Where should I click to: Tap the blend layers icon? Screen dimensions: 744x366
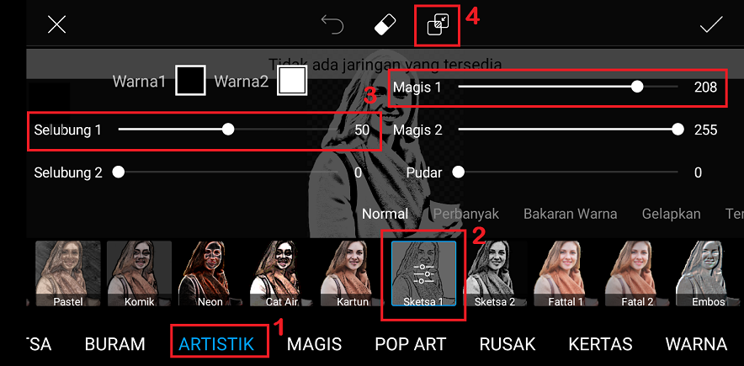[438, 24]
